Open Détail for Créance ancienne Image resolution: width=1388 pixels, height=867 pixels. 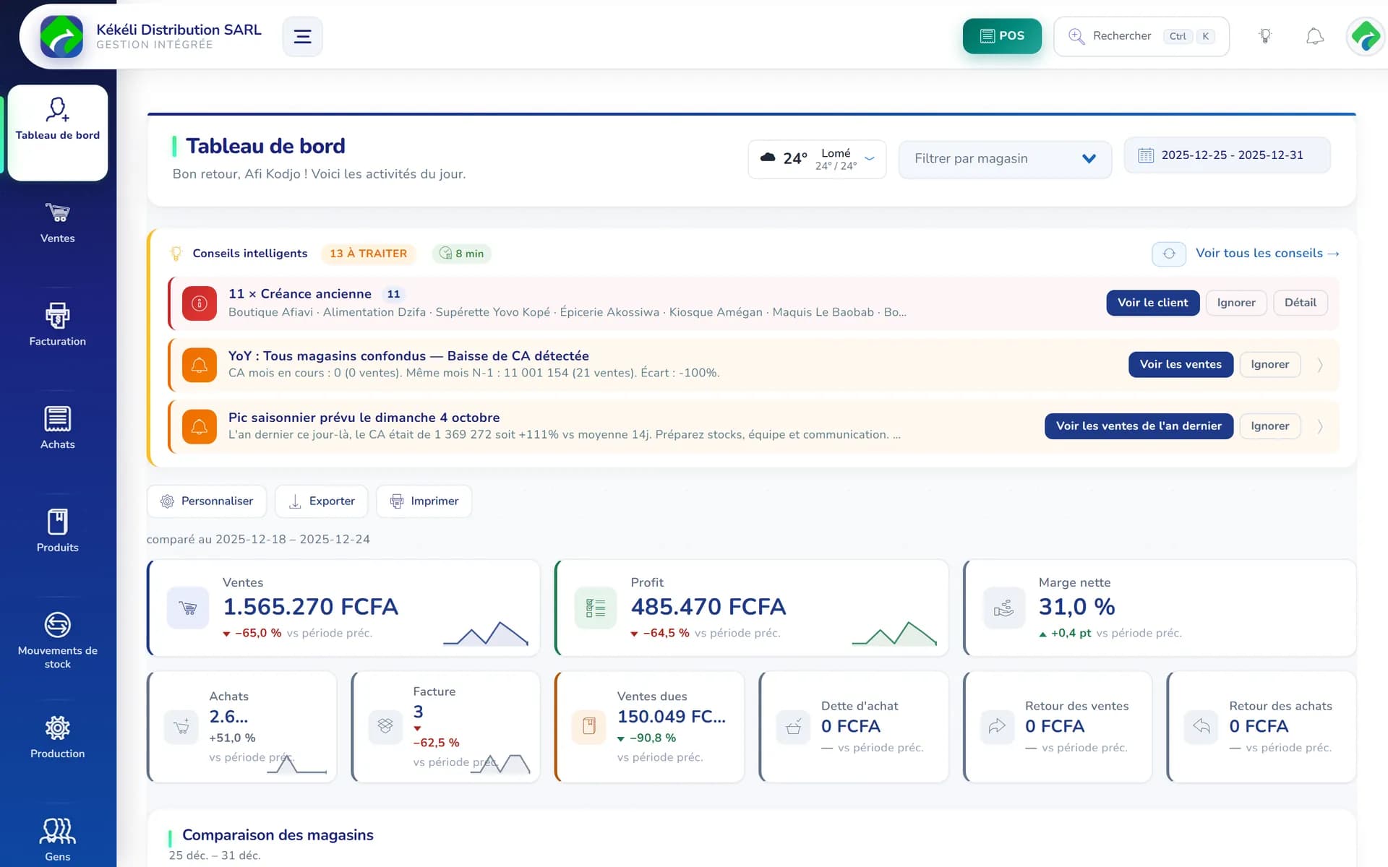point(1300,303)
